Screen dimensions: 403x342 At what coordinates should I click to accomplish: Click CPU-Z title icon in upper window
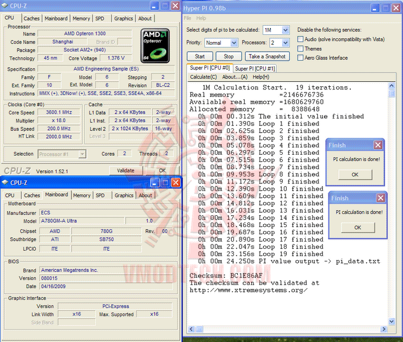click(4, 6)
